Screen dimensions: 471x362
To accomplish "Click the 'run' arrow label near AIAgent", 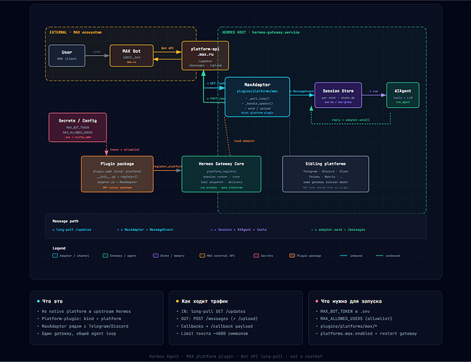I will click(374, 91).
